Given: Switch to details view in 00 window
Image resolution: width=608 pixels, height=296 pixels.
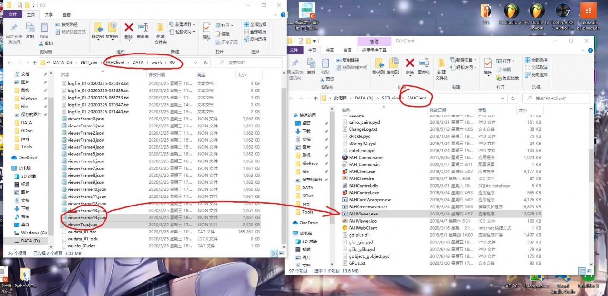Looking at the screenshot, I should tap(274, 253).
